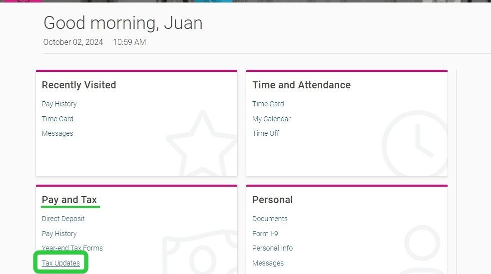Image resolution: width=491 pixels, height=274 pixels.
Task: Open Pay History under Pay and Tax
Action: point(59,234)
